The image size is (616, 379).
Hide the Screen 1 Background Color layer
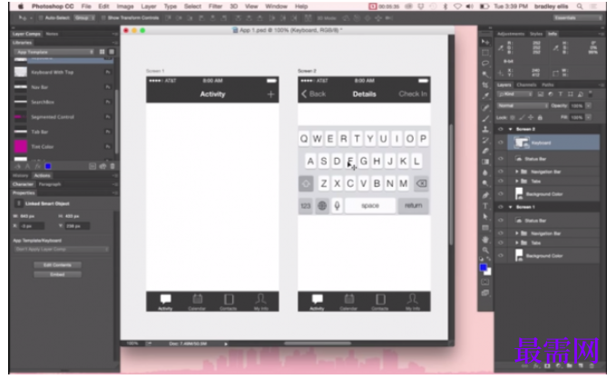[501, 256]
